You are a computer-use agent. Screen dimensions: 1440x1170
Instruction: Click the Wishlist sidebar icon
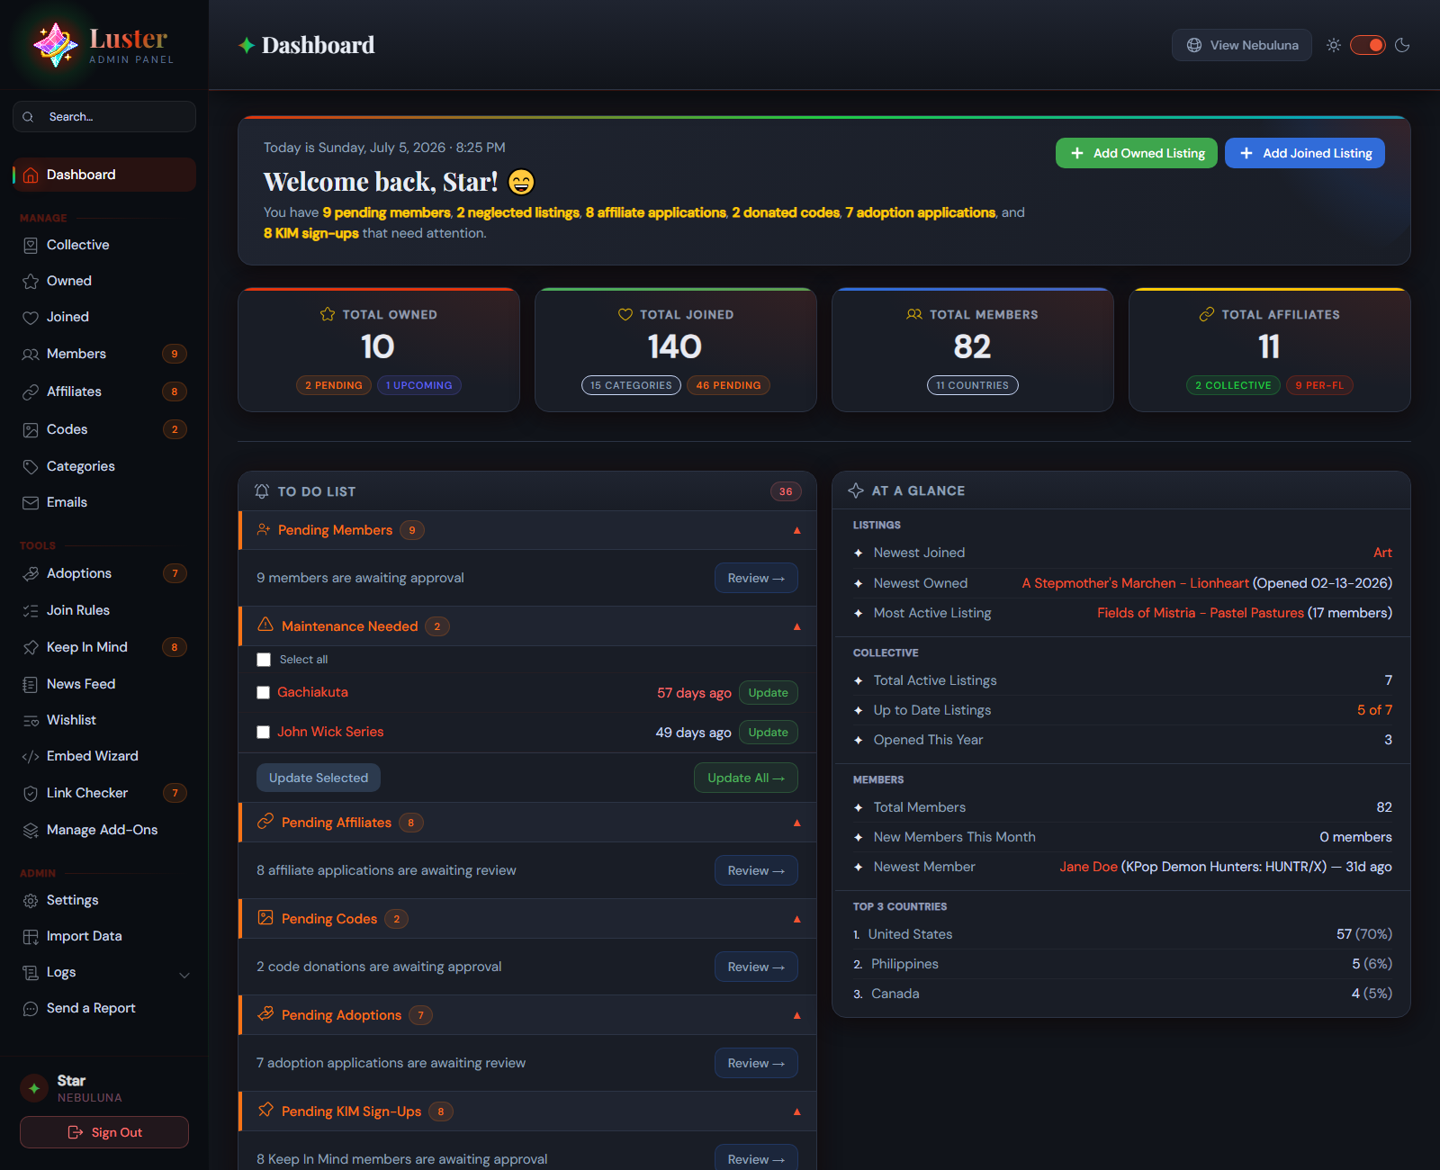[x=31, y=721]
